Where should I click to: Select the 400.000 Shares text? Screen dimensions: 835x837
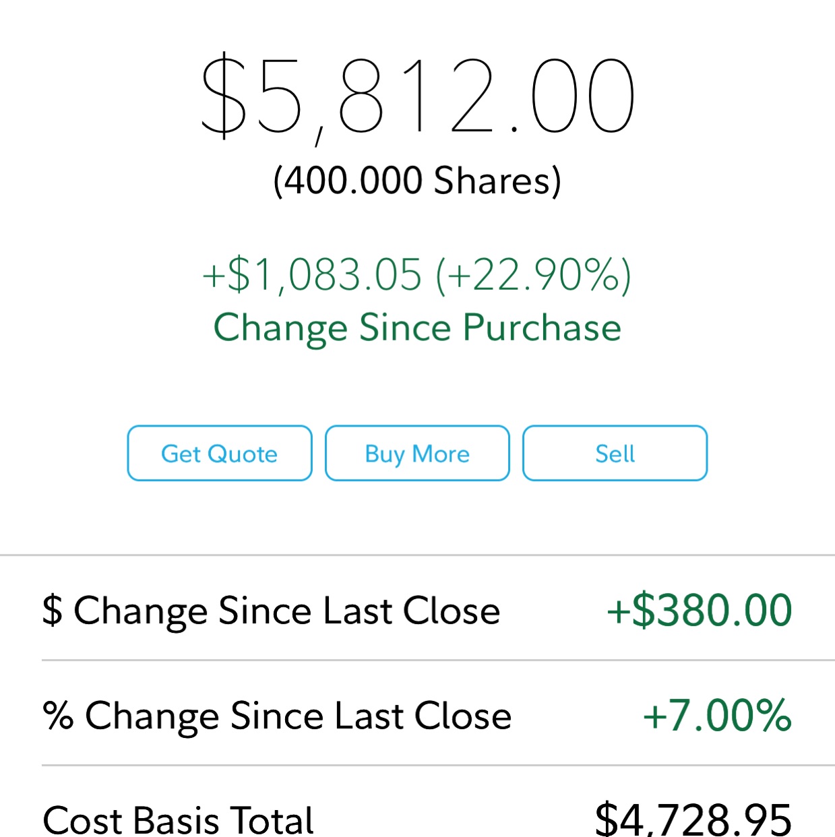(417, 181)
